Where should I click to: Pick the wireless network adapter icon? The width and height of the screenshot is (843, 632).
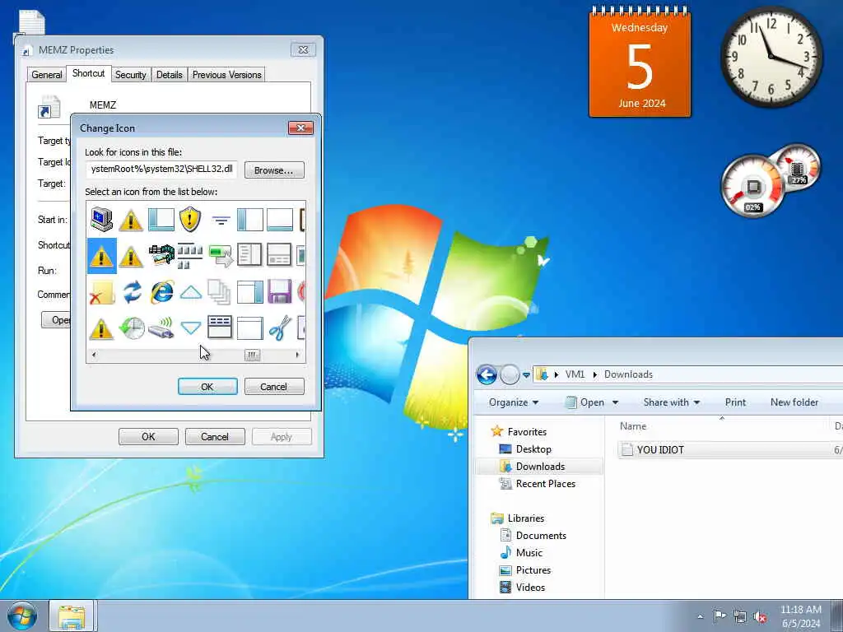click(161, 328)
